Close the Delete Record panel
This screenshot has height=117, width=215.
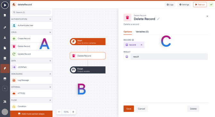pos(207,16)
